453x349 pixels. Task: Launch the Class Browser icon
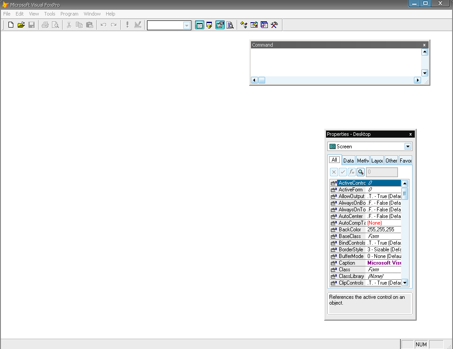243,25
